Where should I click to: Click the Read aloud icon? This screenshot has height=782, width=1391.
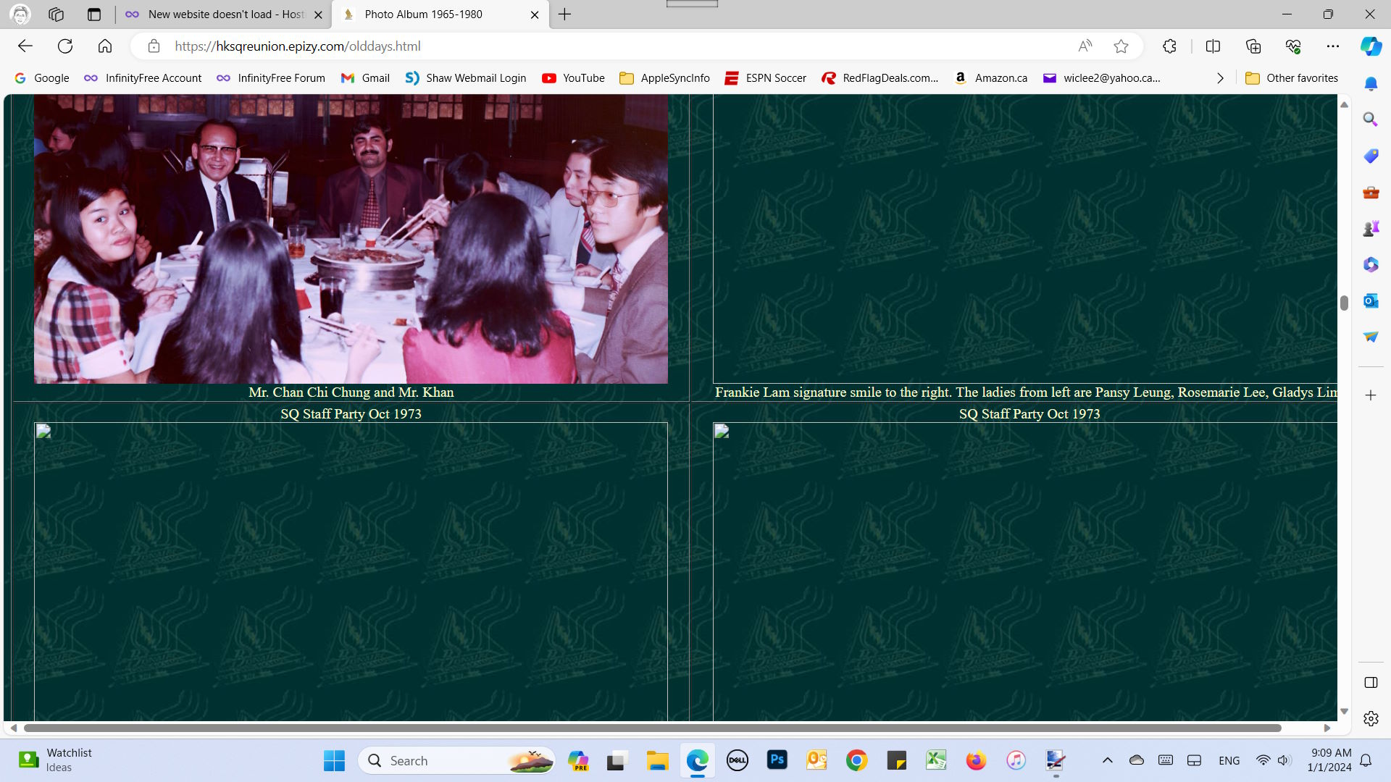point(1085,46)
